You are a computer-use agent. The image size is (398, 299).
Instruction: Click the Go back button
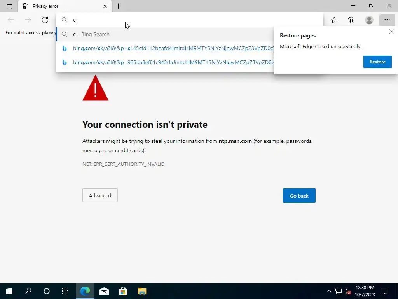pos(299,195)
